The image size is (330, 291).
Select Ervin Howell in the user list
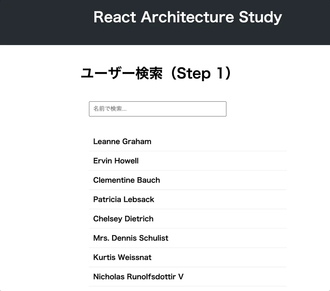[188, 161]
